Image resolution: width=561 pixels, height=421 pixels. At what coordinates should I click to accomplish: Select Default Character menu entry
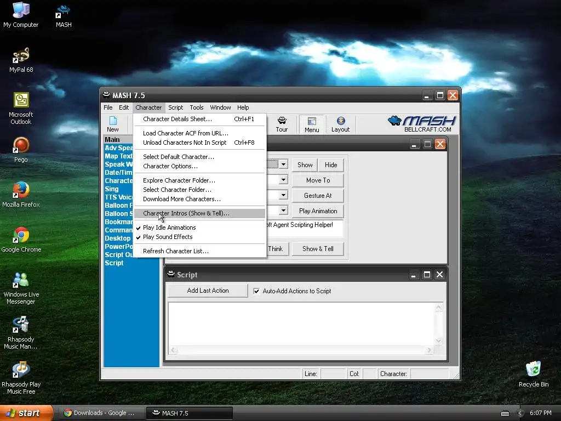(x=199, y=157)
